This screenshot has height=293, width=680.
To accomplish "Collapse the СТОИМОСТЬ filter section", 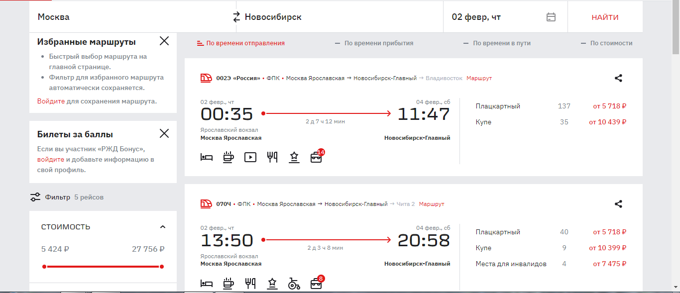I will [162, 227].
